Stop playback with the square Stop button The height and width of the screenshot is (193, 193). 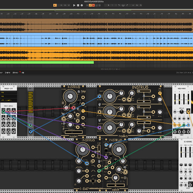(78, 5)
